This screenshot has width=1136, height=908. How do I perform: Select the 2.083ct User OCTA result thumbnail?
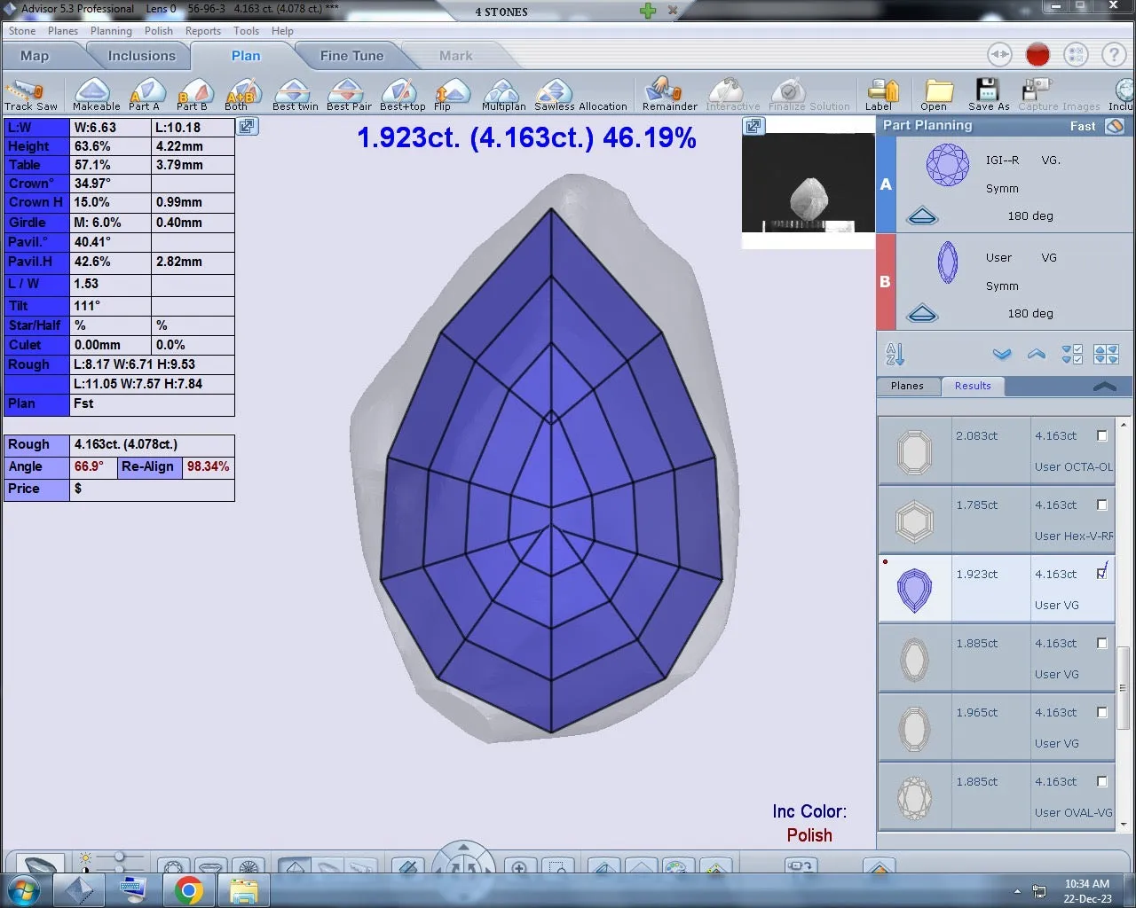(x=914, y=451)
